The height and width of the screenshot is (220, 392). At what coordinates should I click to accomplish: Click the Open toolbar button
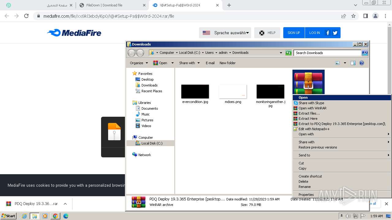tap(160, 63)
